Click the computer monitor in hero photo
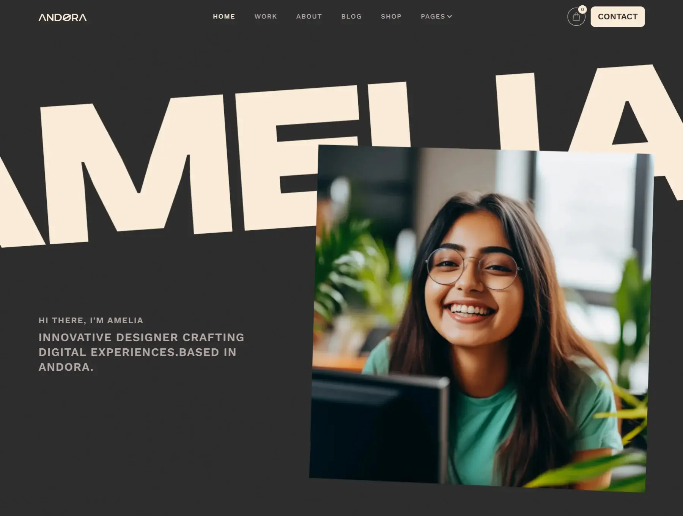Viewport: 683px width, 516px height. click(x=379, y=425)
